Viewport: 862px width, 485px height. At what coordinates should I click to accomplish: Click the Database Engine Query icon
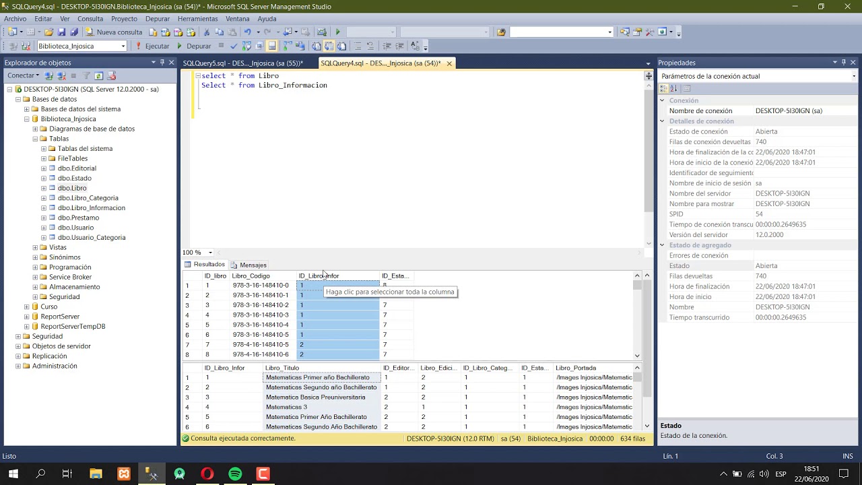point(153,32)
